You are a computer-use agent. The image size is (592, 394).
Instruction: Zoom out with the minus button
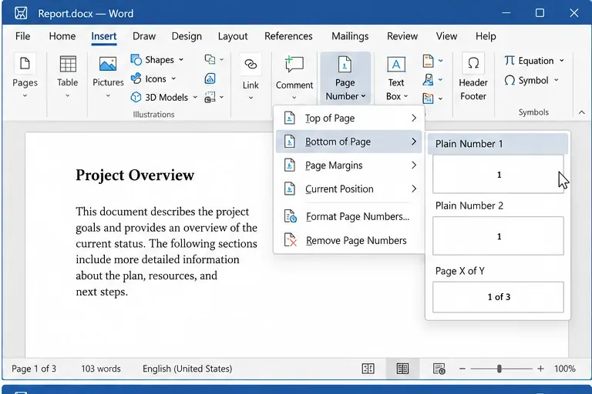coord(462,369)
